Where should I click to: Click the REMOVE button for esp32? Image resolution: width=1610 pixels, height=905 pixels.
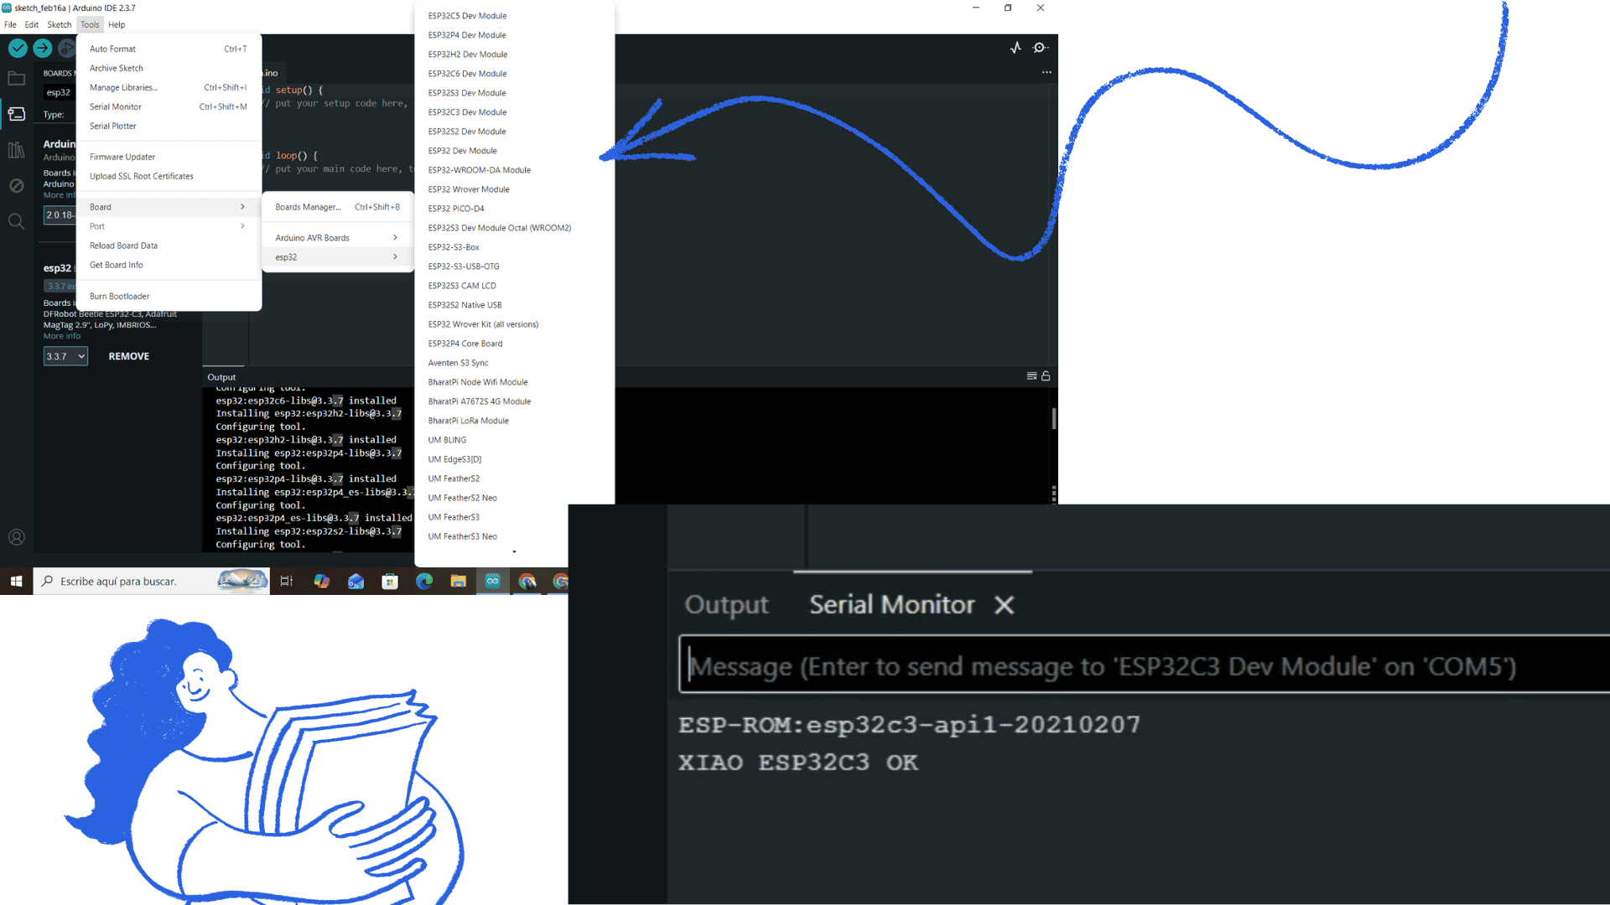click(x=129, y=356)
